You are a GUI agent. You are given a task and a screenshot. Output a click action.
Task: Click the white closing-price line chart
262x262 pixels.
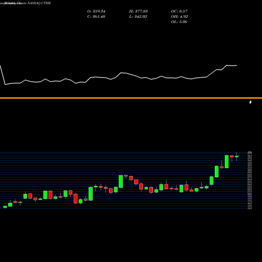(118, 75)
